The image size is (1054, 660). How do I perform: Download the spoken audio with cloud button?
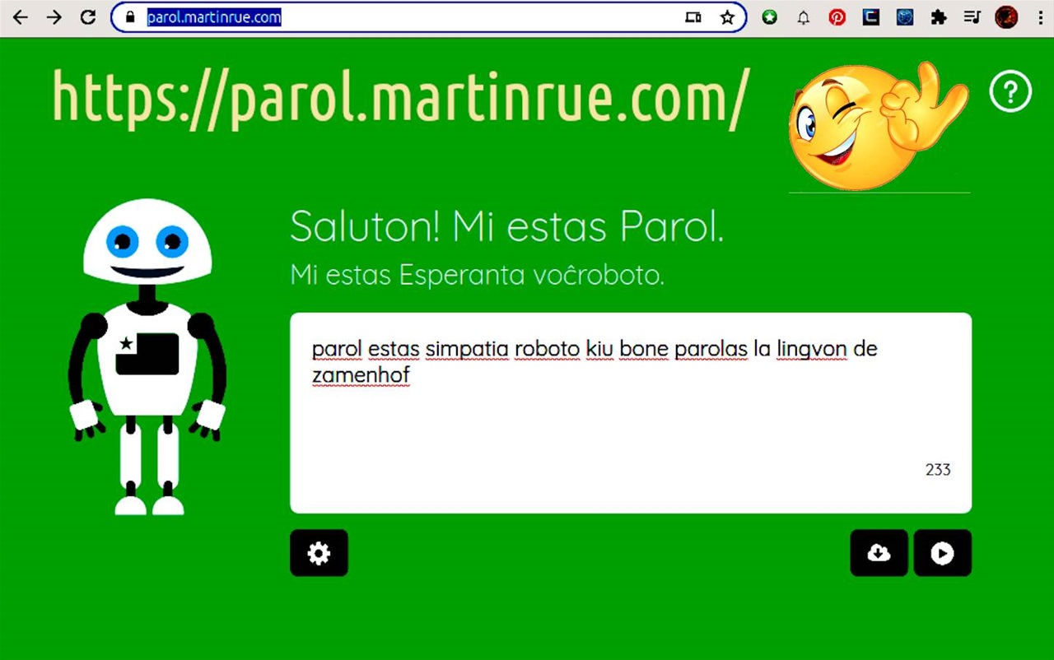879,553
